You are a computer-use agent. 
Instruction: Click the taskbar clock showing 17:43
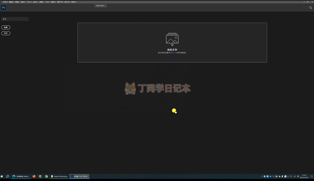point(304,177)
